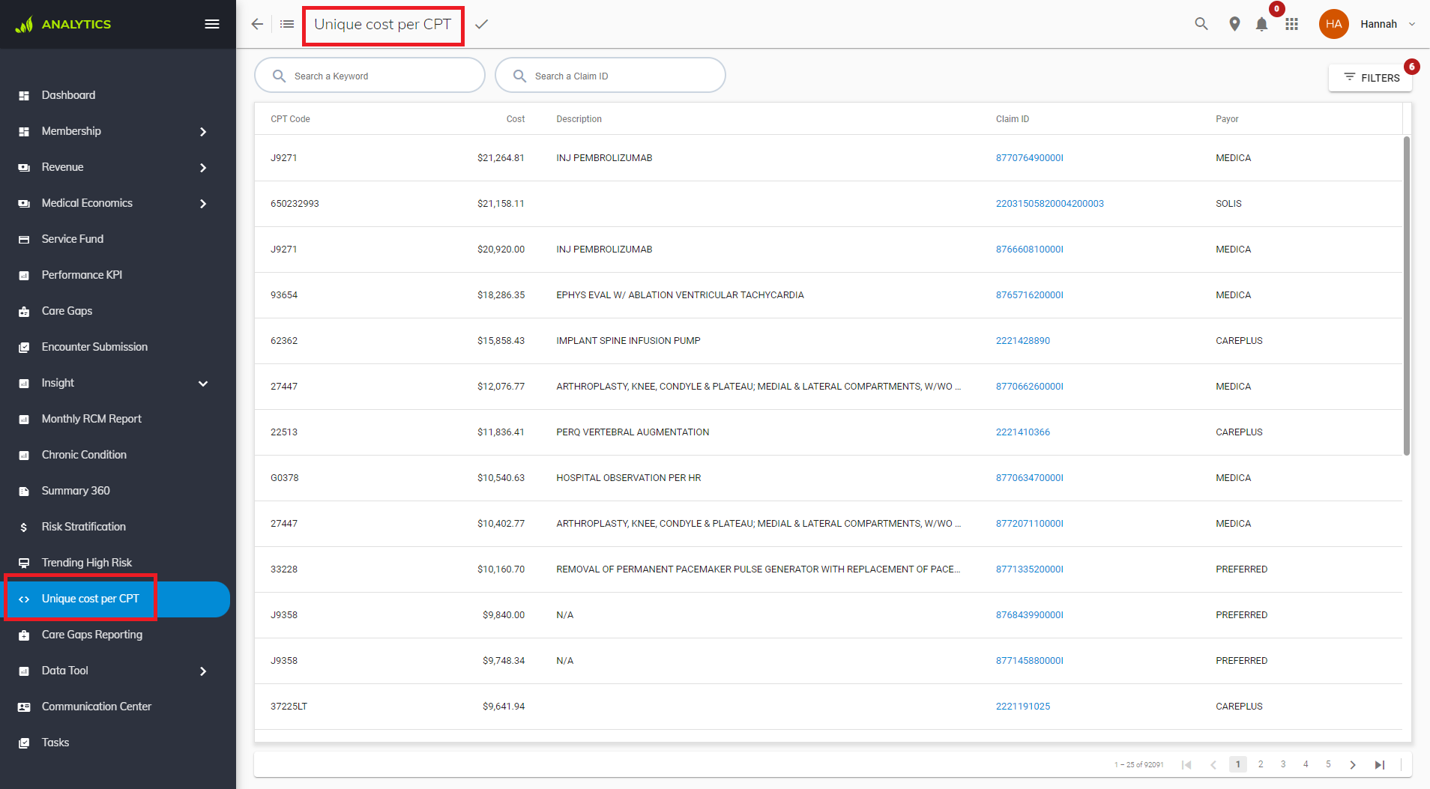Image resolution: width=1430 pixels, height=789 pixels.
Task: Open Performance KPI page
Action: click(82, 275)
